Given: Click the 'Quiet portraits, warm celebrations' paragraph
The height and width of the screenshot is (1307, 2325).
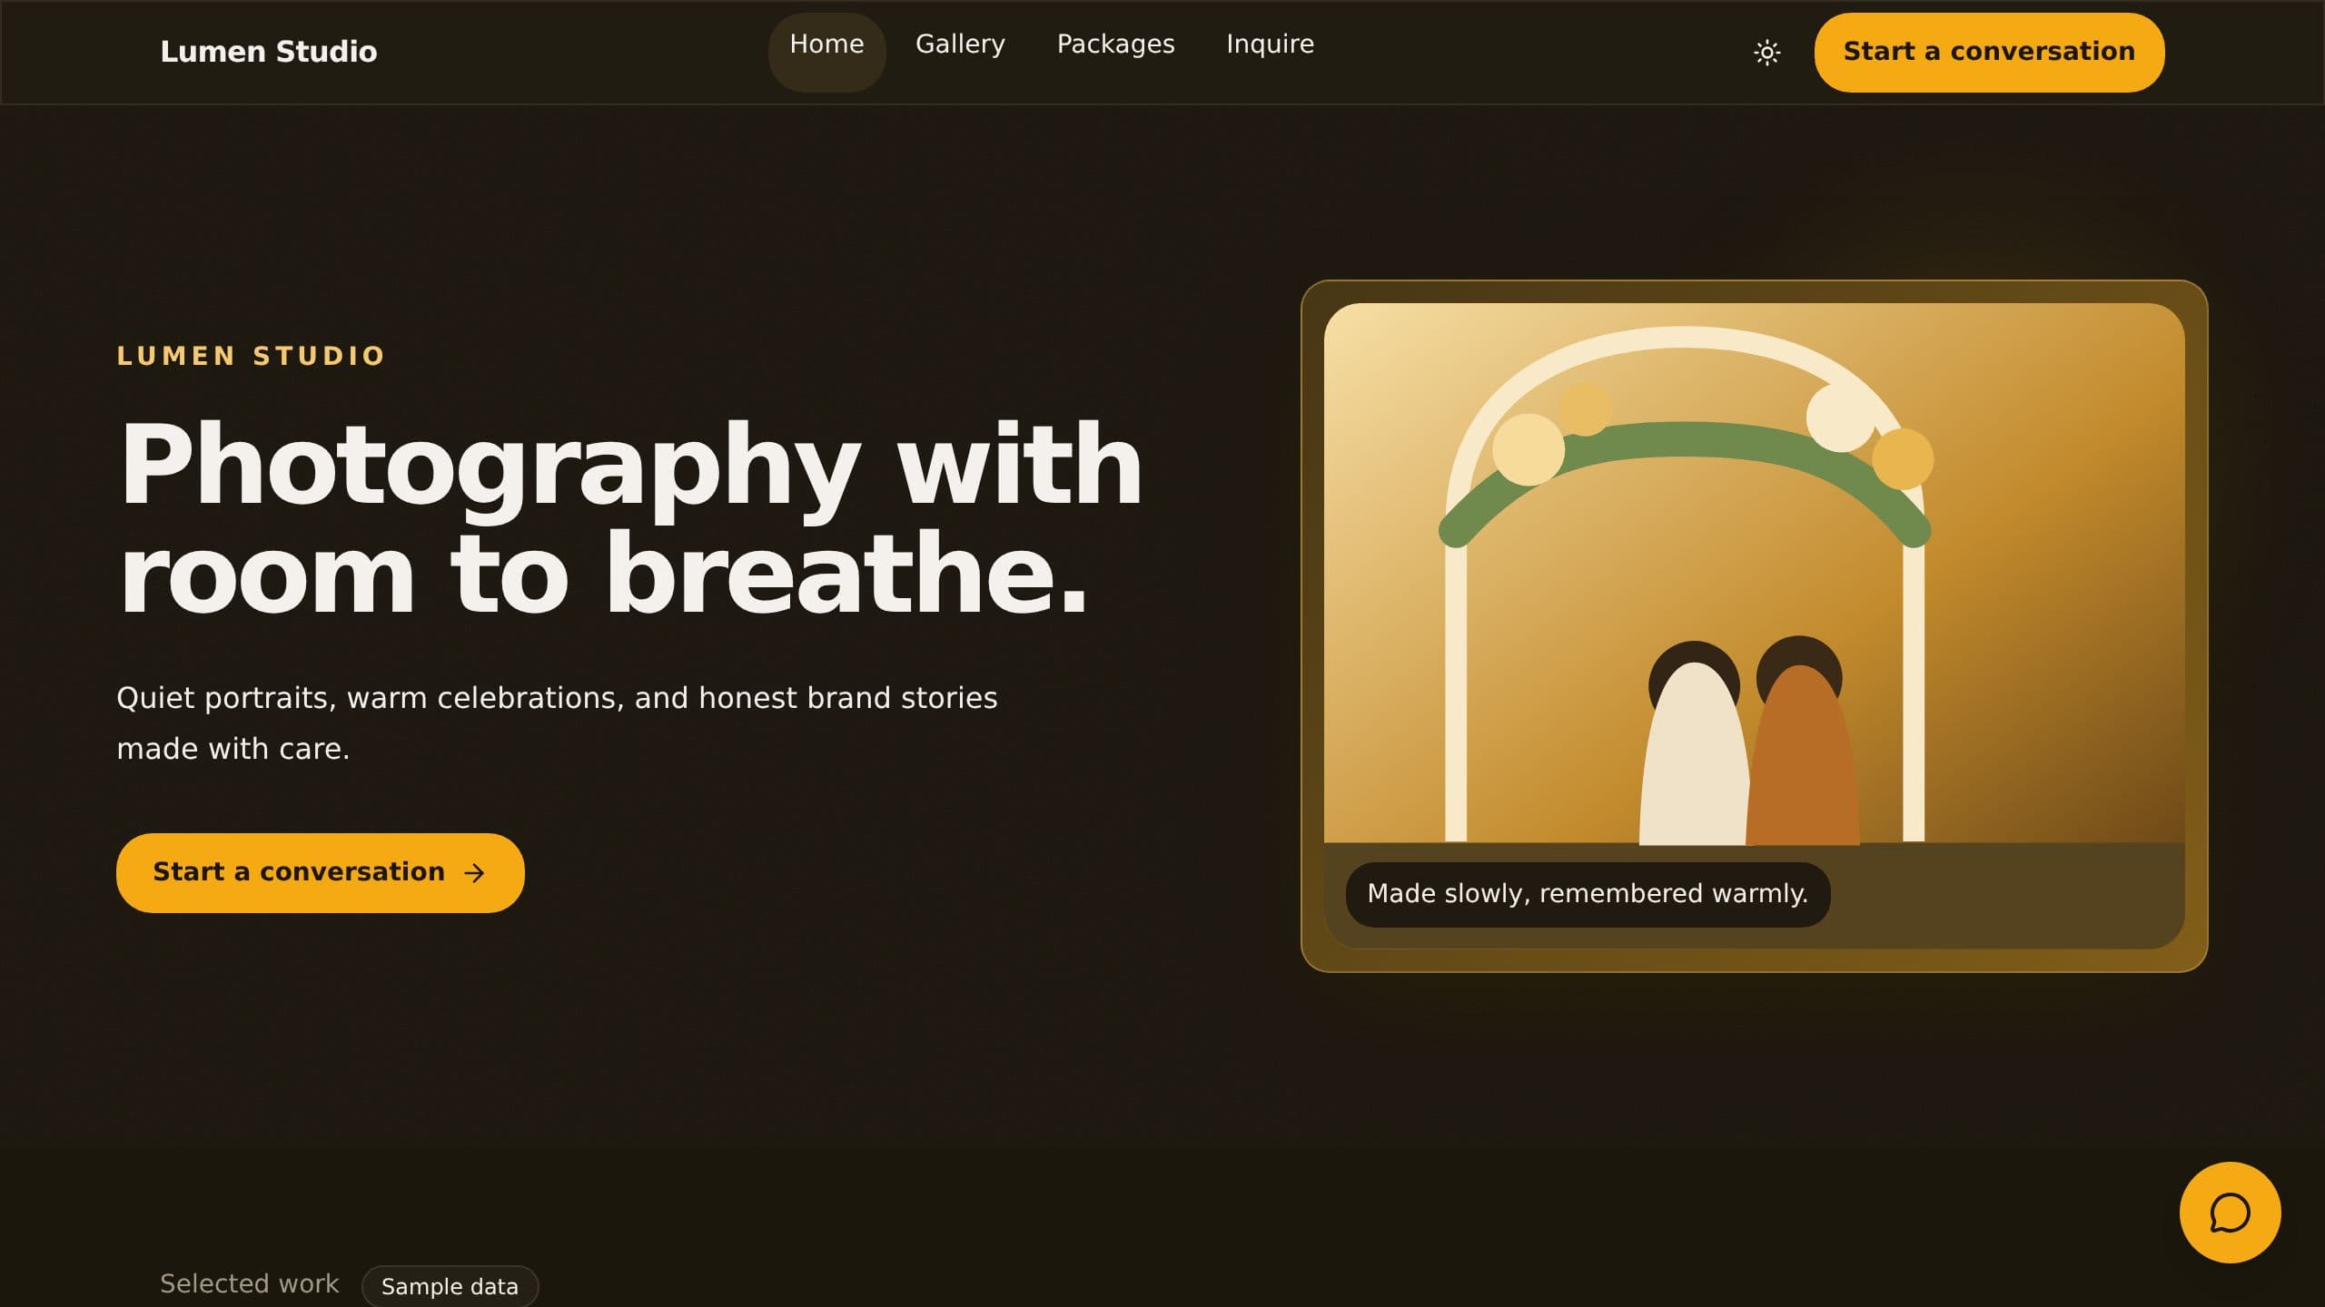Looking at the screenshot, I should [x=557, y=722].
